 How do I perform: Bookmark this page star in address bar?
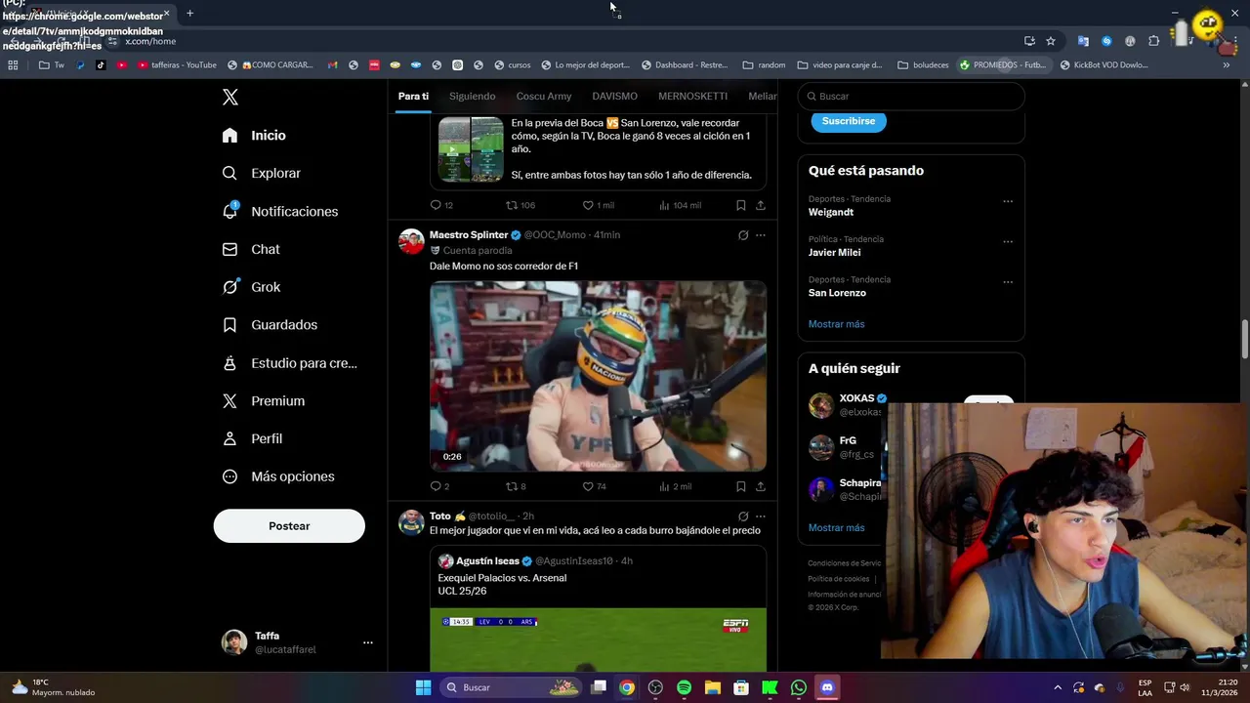point(1051,41)
